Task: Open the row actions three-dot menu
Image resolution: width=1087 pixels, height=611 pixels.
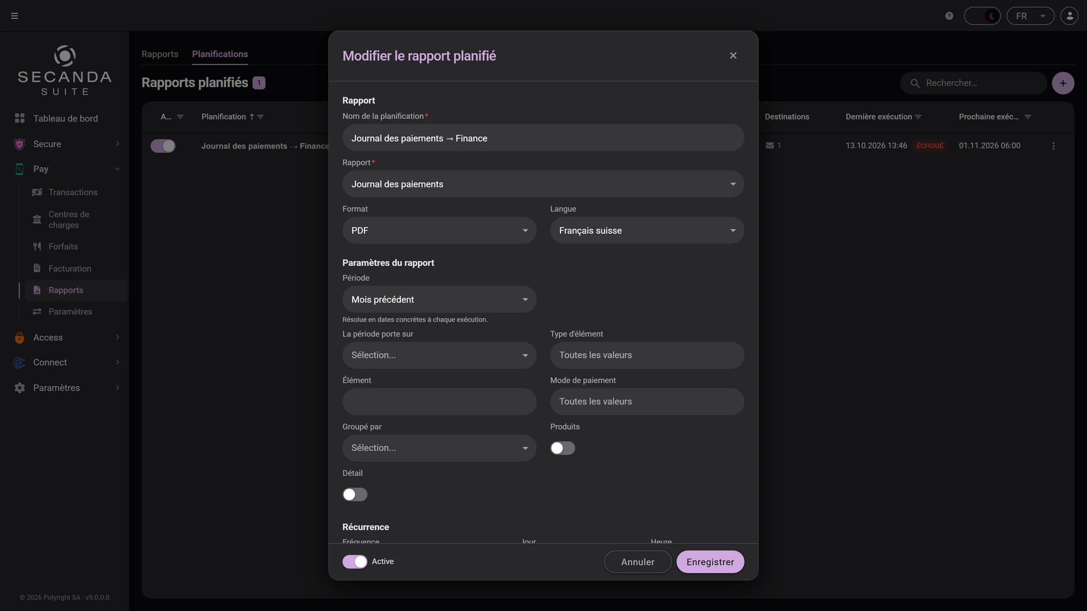Action: tap(1054, 146)
